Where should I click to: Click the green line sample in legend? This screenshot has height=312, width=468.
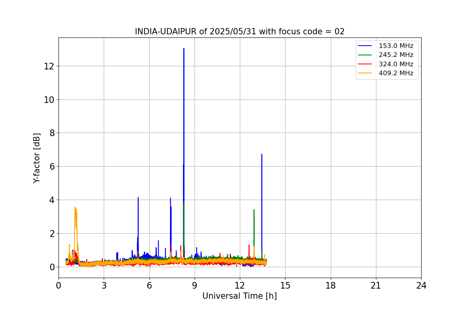pos(365,55)
